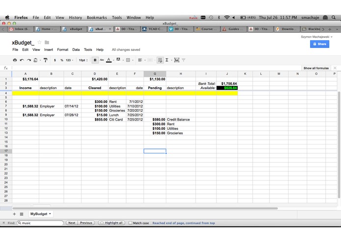Click the yellow highlighted cell A4

26,93
